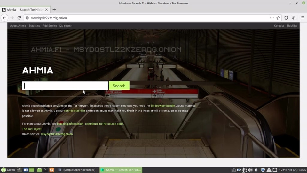The height and width of the screenshot is (173, 307).
Task: Open the Tor security level shield
Action: click(286, 18)
